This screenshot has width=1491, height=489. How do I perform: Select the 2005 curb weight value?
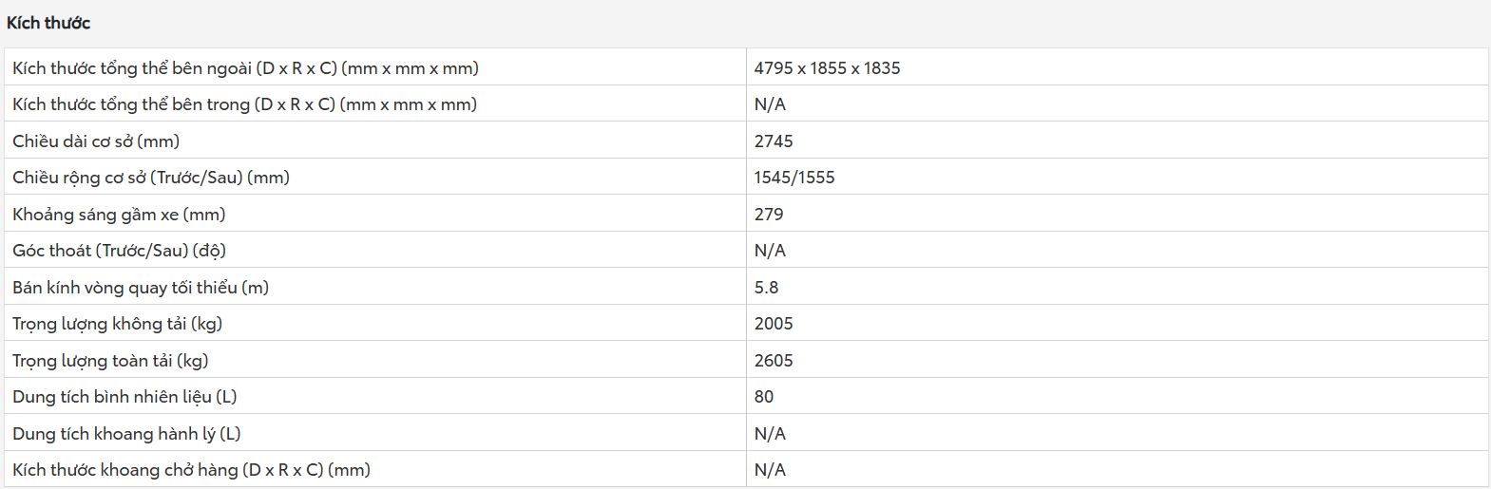[x=774, y=324]
